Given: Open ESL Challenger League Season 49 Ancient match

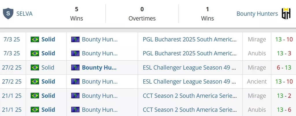Looking at the screenshot, I should [x=189, y=82].
